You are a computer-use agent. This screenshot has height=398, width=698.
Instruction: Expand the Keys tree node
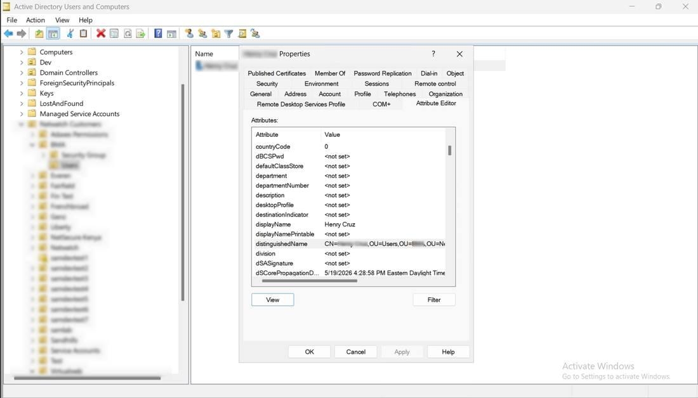coord(22,93)
